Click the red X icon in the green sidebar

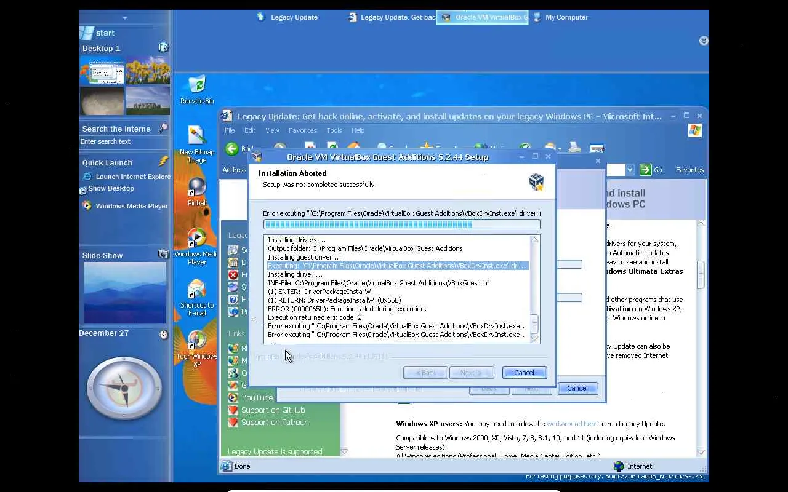tap(233, 275)
